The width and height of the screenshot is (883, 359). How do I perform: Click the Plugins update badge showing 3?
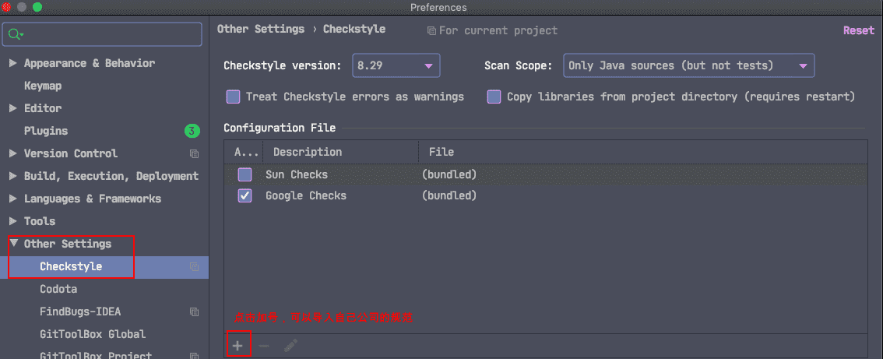(x=192, y=132)
